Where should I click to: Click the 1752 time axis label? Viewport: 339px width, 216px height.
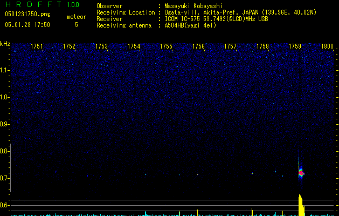click(69, 46)
